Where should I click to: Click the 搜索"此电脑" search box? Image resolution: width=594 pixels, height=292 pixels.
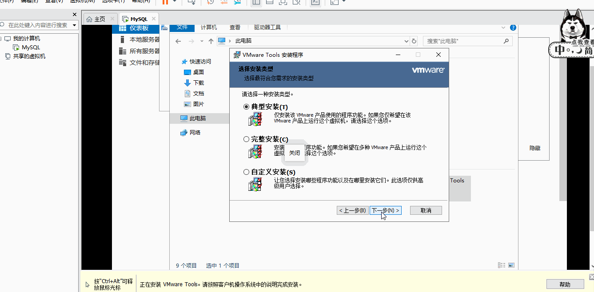[x=467, y=41]
